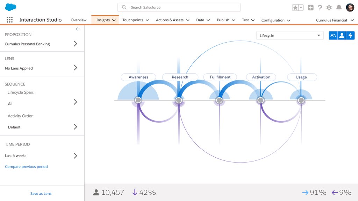Click the Activation label
The height and width of the screenshot is (201, 358).
(x=261, y=77)
